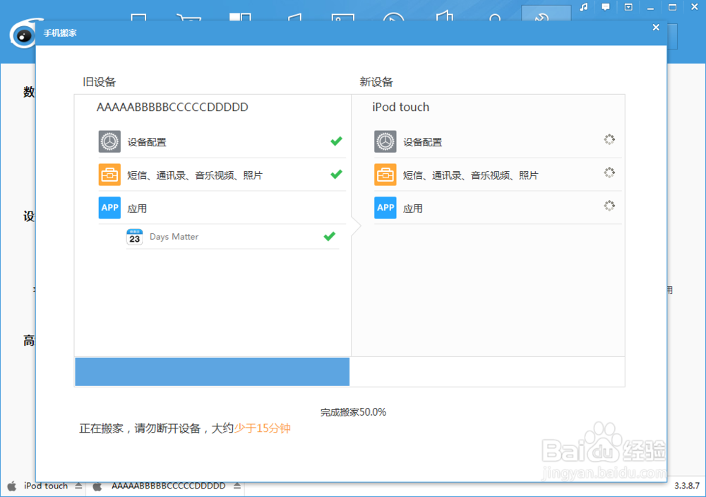Click the iTools logo at top left
Viewport: 706px width, 497px height.
point(21,34)
